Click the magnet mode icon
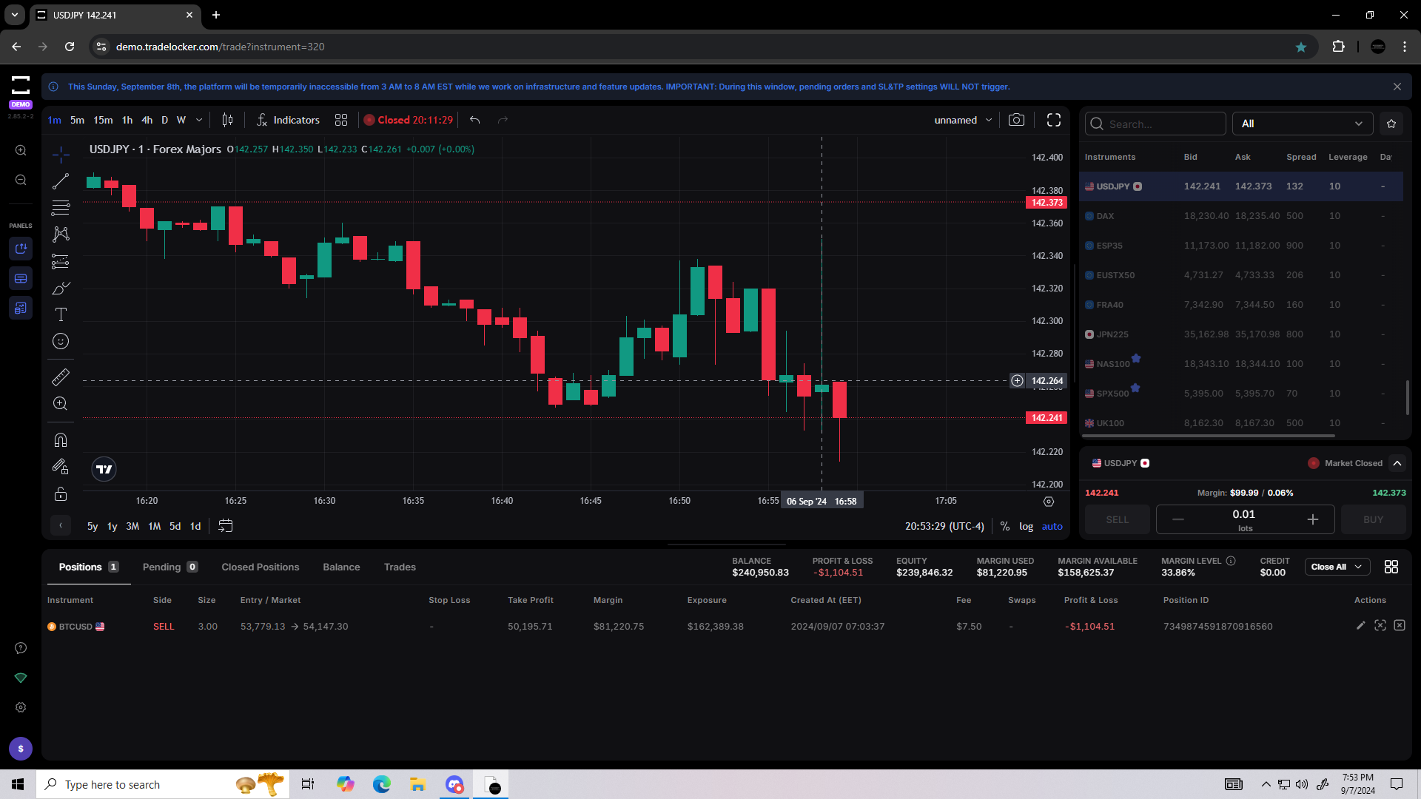The image size is (1421, 799). coord(61,440)
